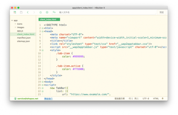Collapse the TabBar fold on line 21
178x115 pixels.
click(x=42, y=88)
